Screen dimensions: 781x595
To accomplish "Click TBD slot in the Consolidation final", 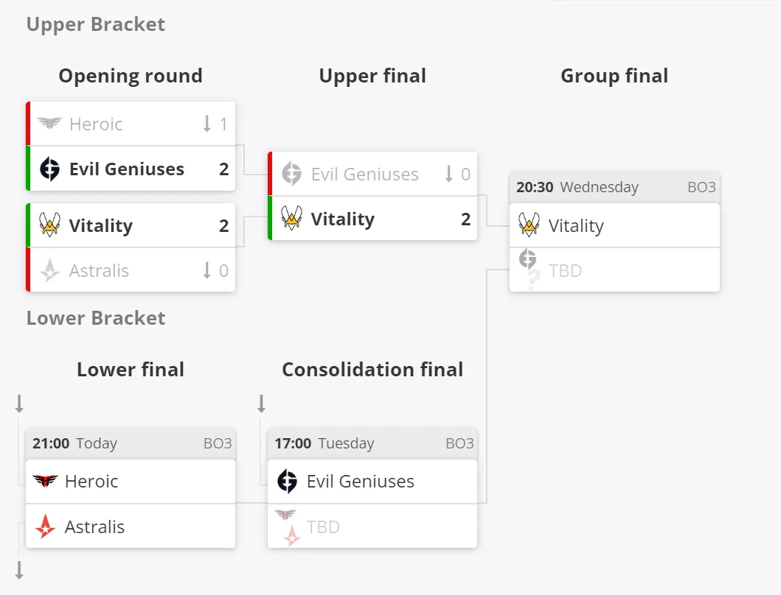I will (x=372, y=527).
